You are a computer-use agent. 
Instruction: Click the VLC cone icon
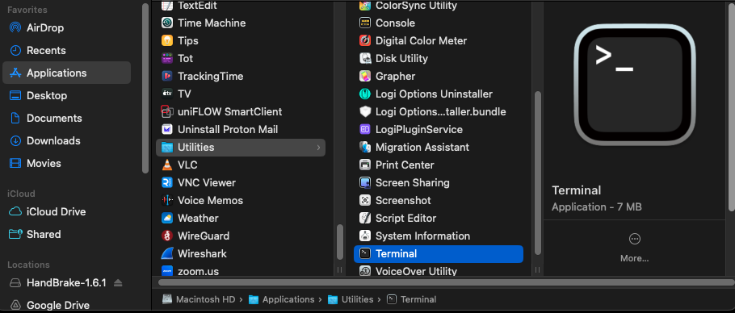167,165
